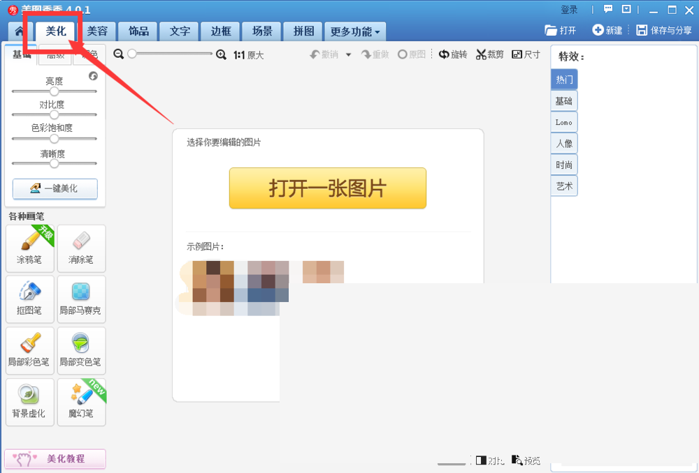Click 登录 to sign in

(569, 10)
